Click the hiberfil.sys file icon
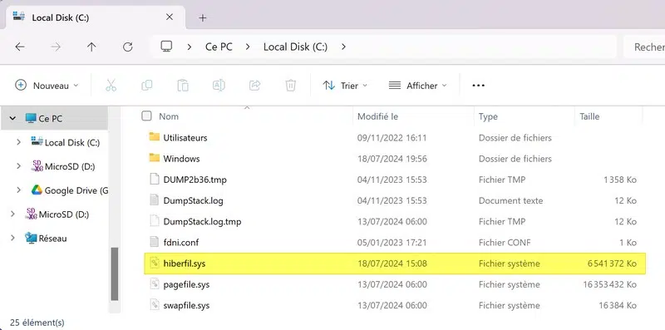 point(155,264)
